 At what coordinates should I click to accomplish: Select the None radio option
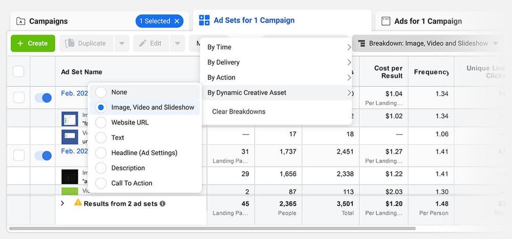101,93
